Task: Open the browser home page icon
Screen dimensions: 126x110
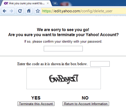Action: coord(29,11)
